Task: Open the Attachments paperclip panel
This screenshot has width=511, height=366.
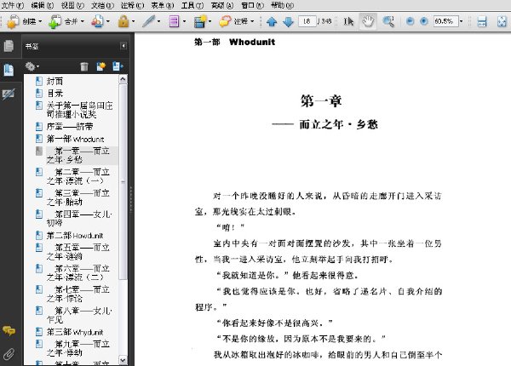Action: [x=9, y=353]
